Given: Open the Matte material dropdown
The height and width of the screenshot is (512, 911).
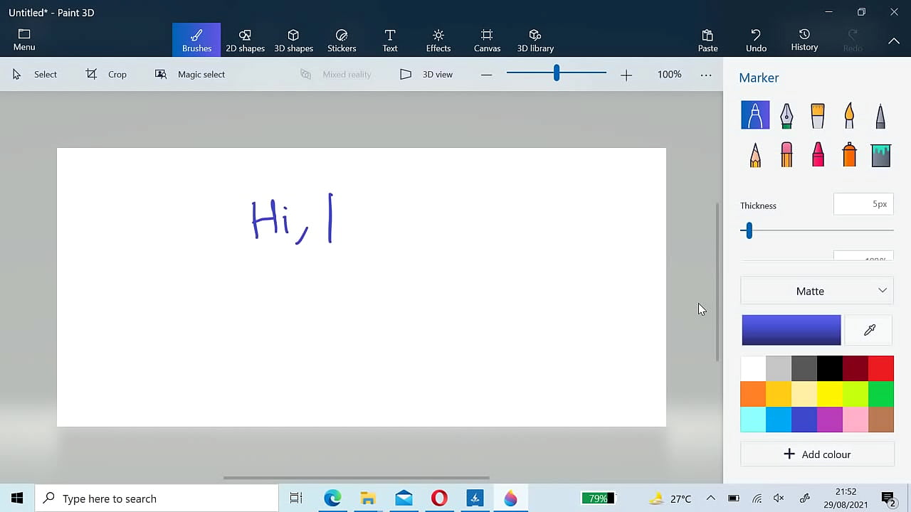Looking at the screenshot, I should (x=817, y=291).
